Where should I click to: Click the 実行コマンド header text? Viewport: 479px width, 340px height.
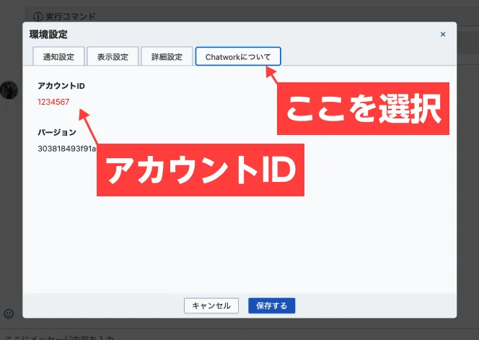coord(72,16)
